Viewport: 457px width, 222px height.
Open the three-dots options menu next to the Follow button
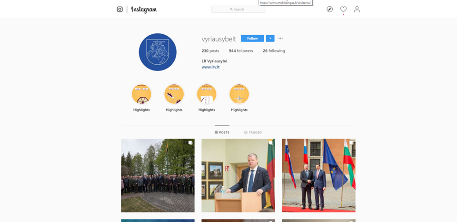(280, 38)
